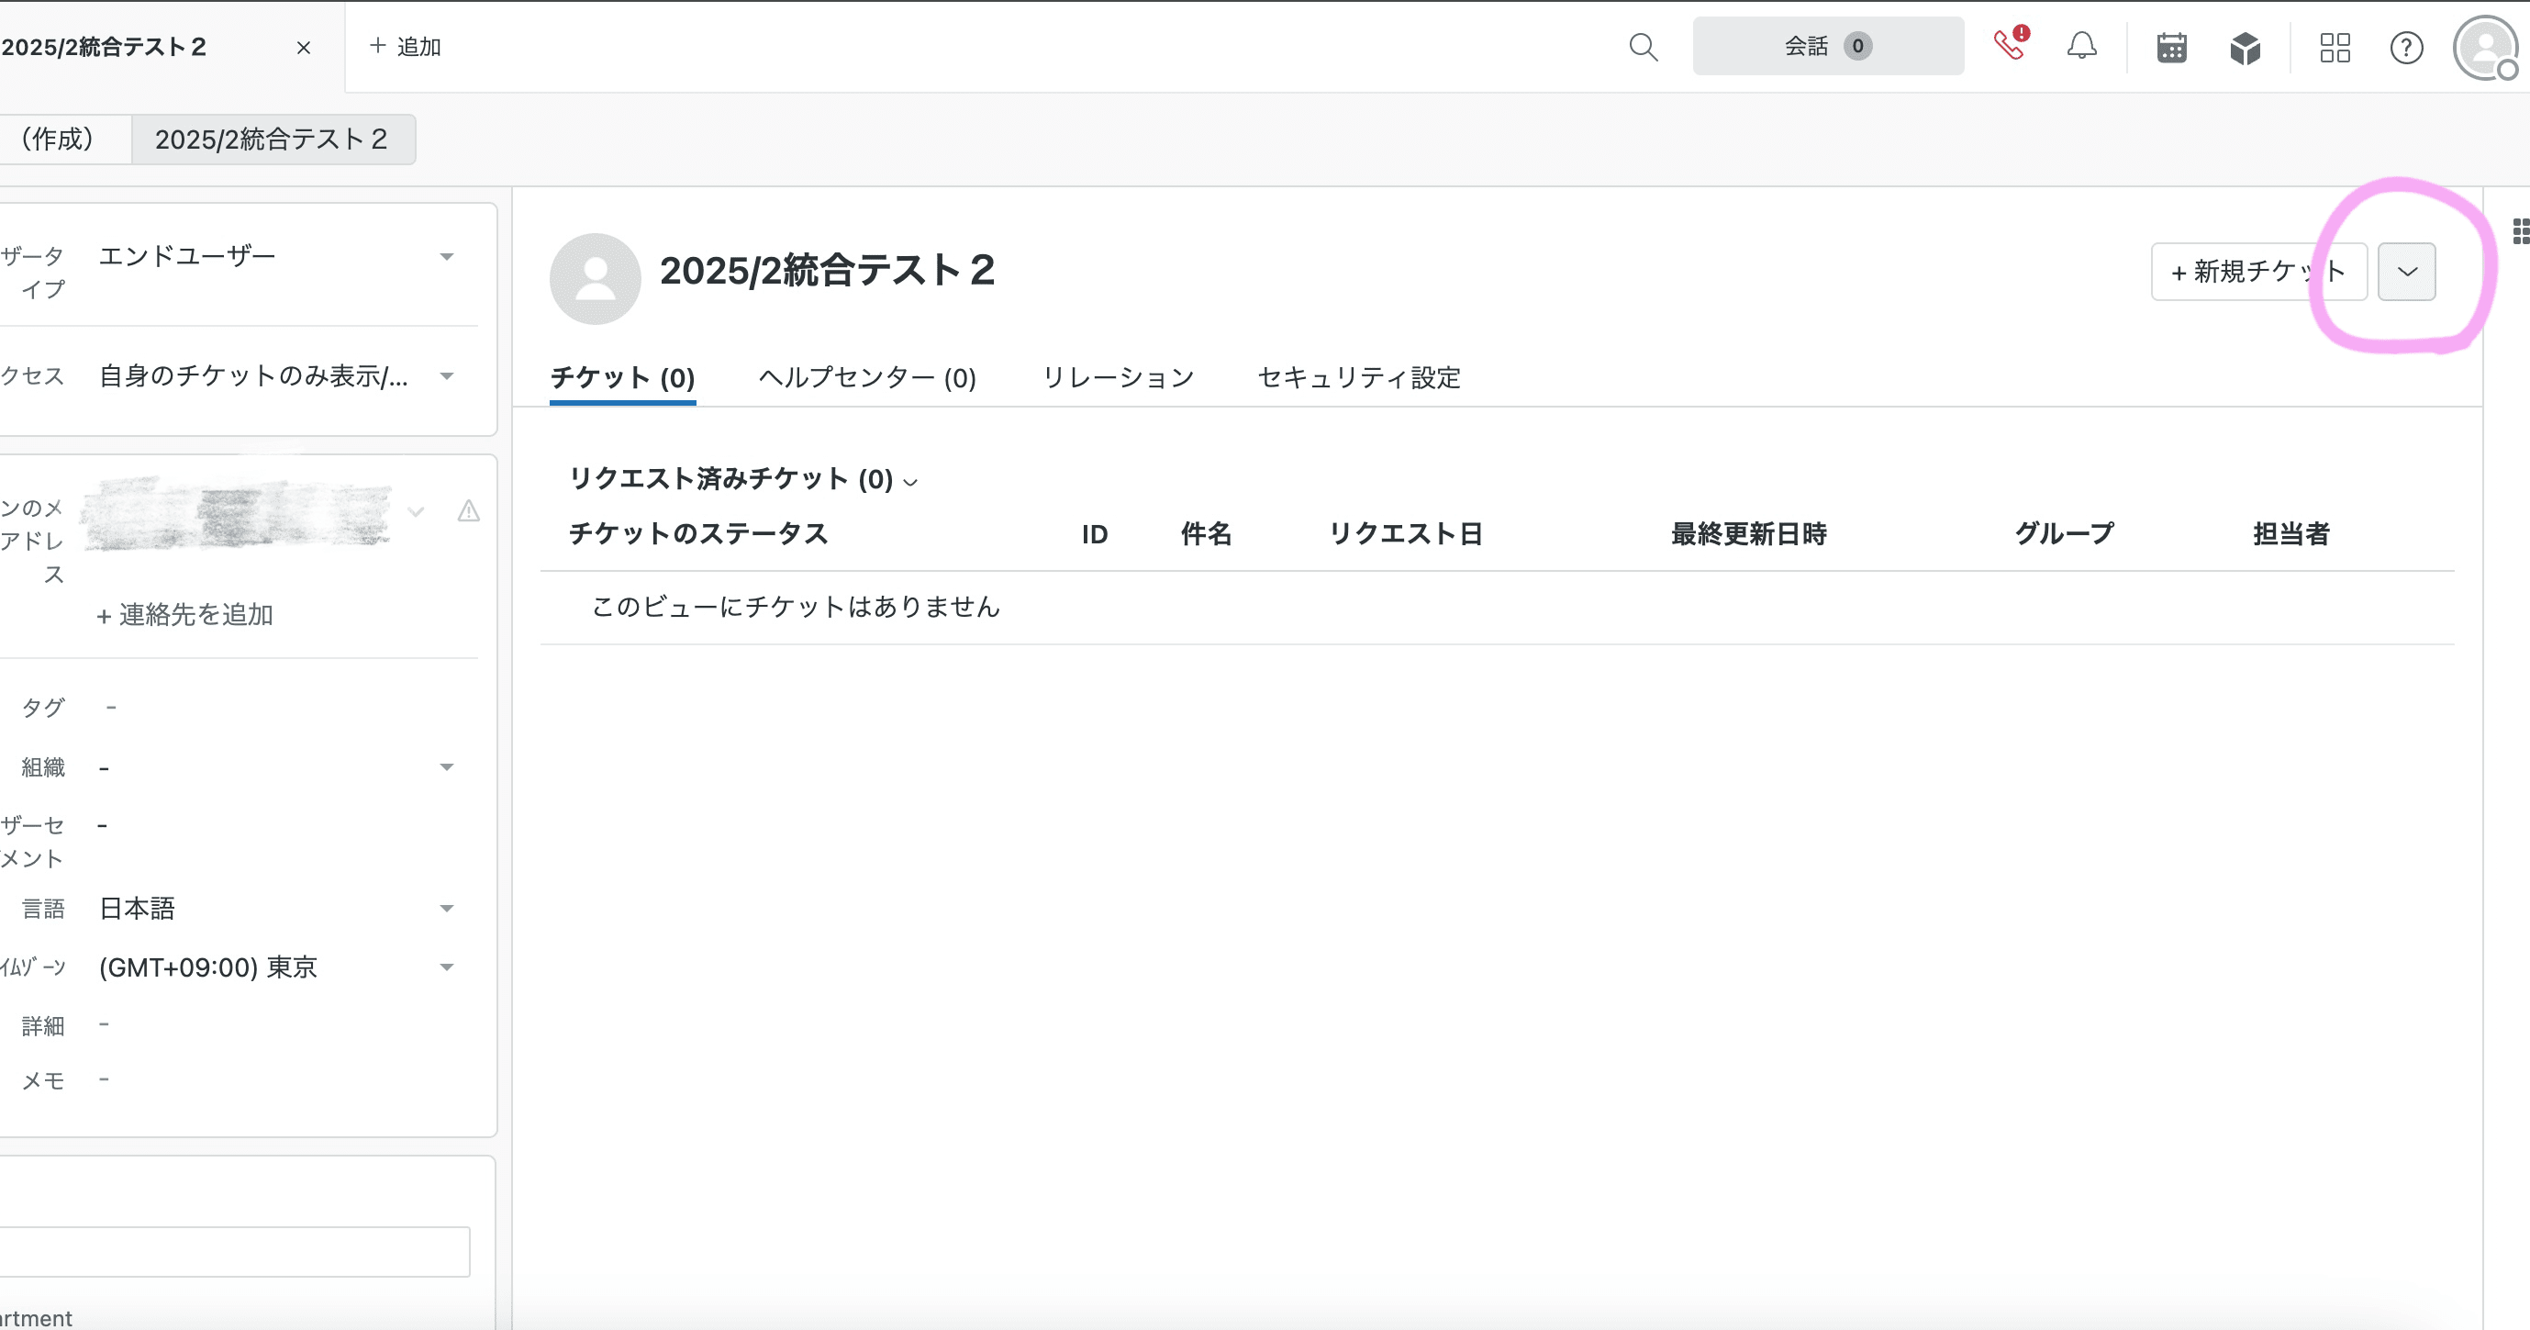The image size is (2530, 1330).
Task: Expand the email address chevron
Action: tap(416, 510)
